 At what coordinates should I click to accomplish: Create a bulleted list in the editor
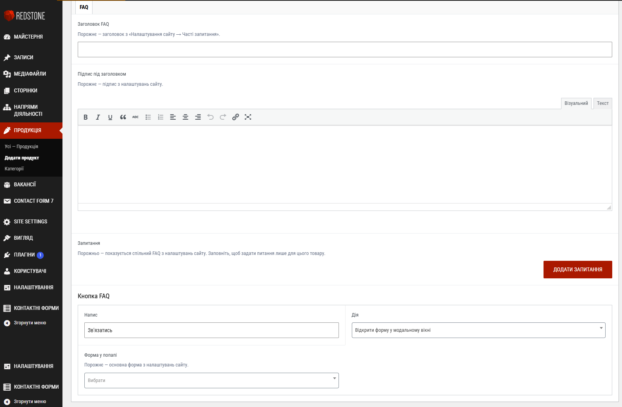click(148, 117)
